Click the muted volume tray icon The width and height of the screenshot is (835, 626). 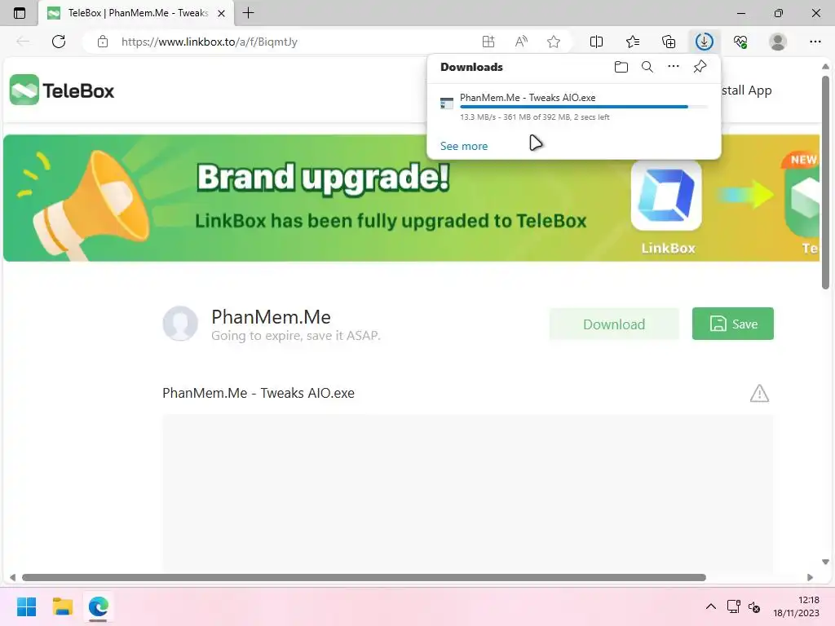click(x=754, y=606)
